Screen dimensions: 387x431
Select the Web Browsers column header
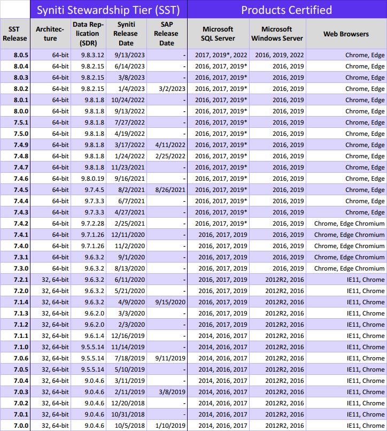click(x=346, y=34)
